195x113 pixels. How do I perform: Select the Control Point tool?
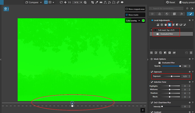[x=162, y=25]
